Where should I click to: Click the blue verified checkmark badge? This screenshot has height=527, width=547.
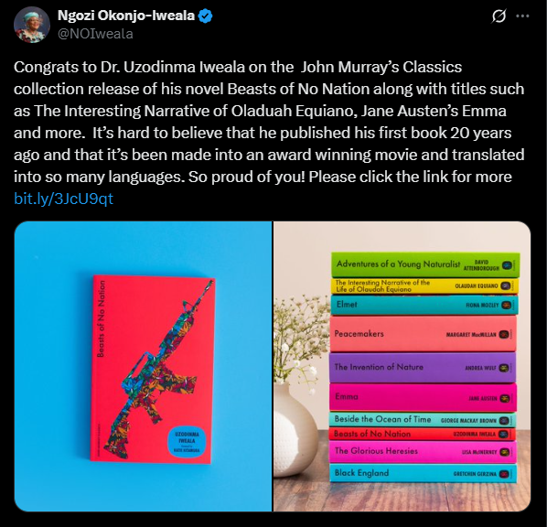point(205,16)
